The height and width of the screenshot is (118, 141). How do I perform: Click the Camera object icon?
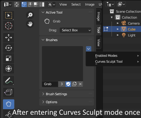coord(124,23)
